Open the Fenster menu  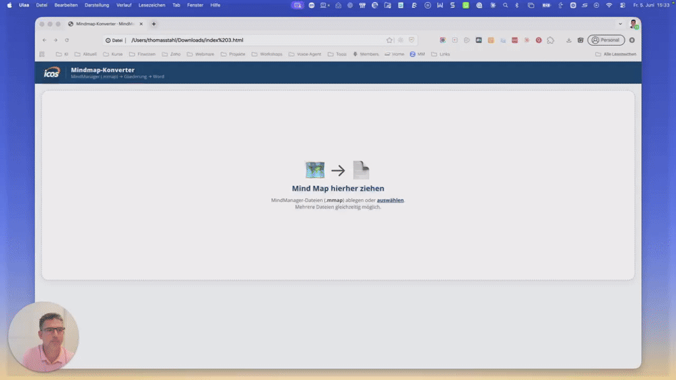(195, 5)
